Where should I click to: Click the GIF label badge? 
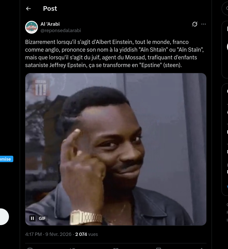[42, 218]
